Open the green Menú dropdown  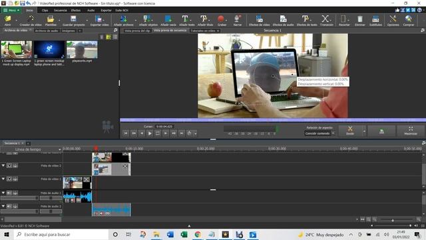coord(11,11)
